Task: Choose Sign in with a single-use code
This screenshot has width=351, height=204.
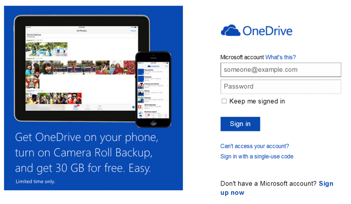Action: tap(257, 156)
